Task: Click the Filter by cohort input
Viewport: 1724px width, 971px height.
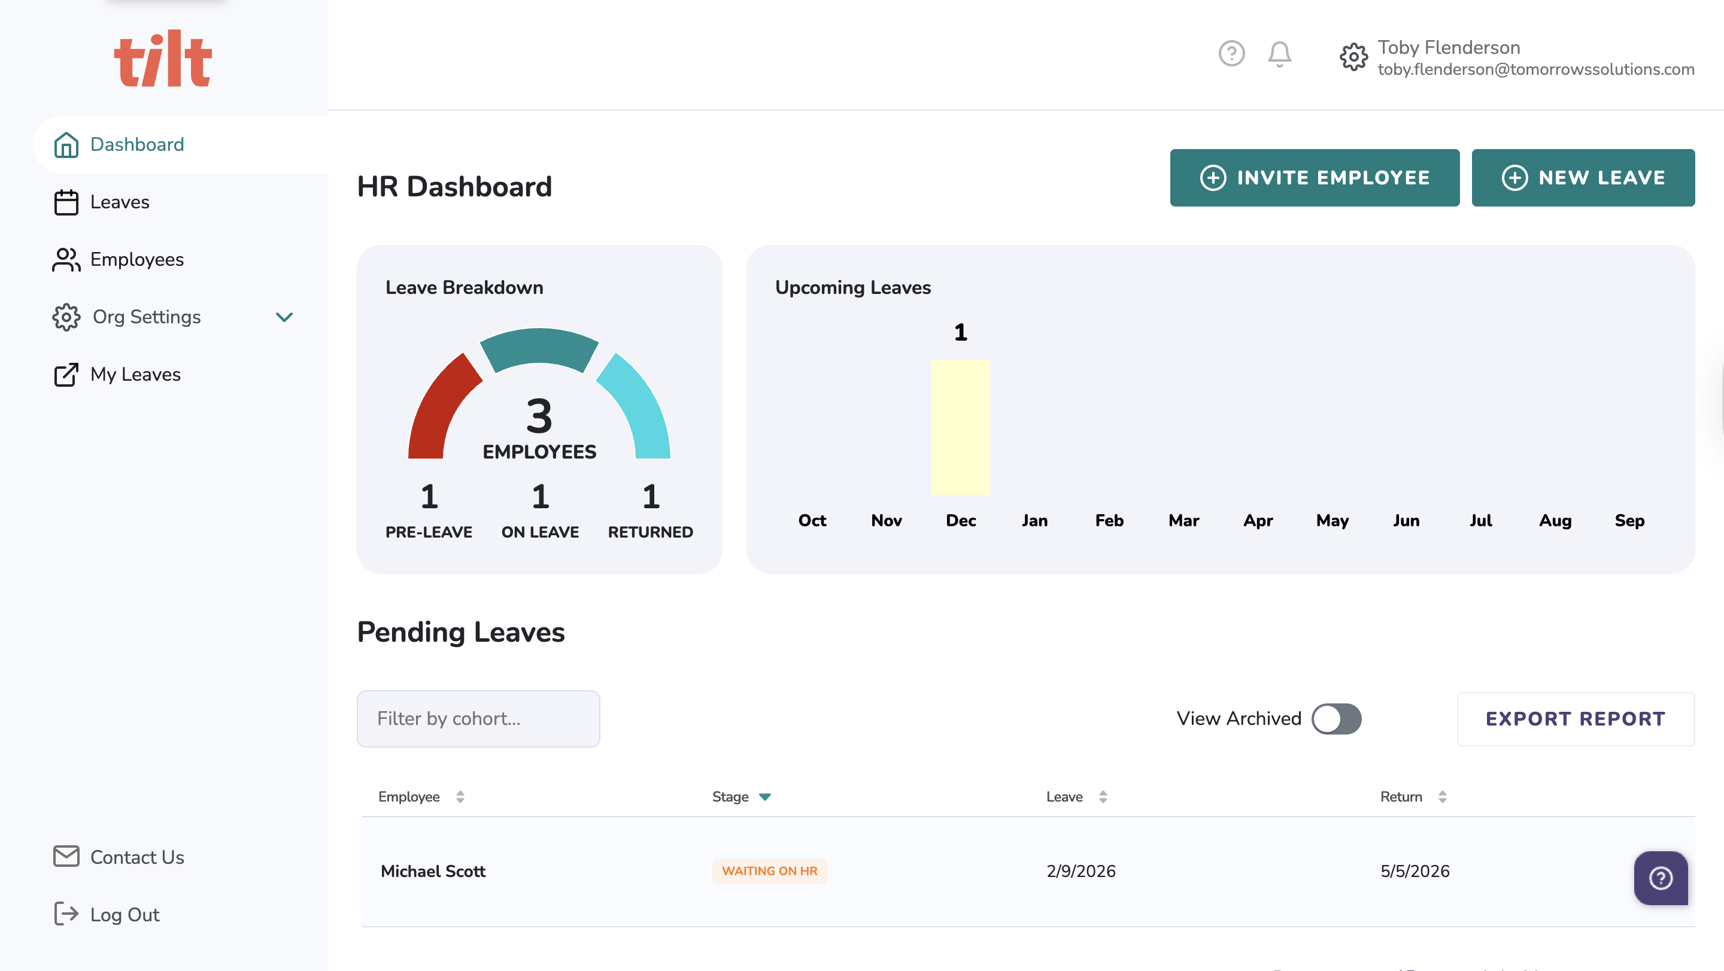Action: point(478,719)
